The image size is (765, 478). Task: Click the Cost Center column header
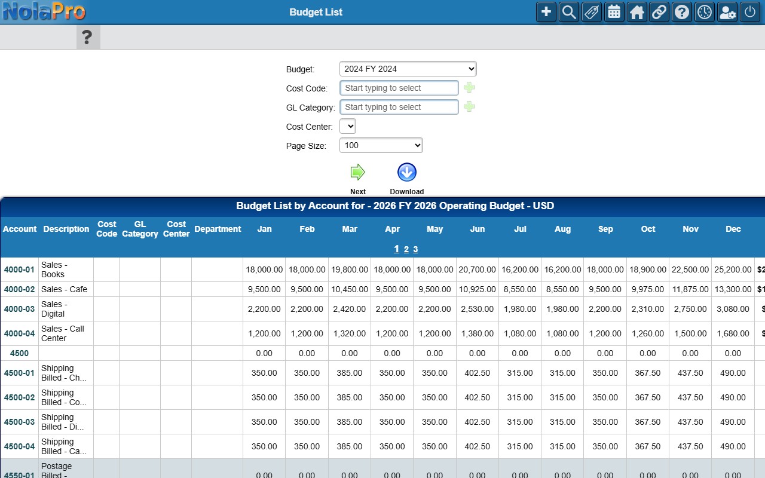(176, 229)
